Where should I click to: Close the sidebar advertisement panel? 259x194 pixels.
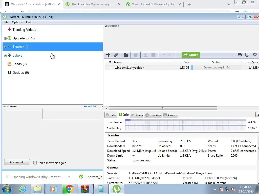102,106
